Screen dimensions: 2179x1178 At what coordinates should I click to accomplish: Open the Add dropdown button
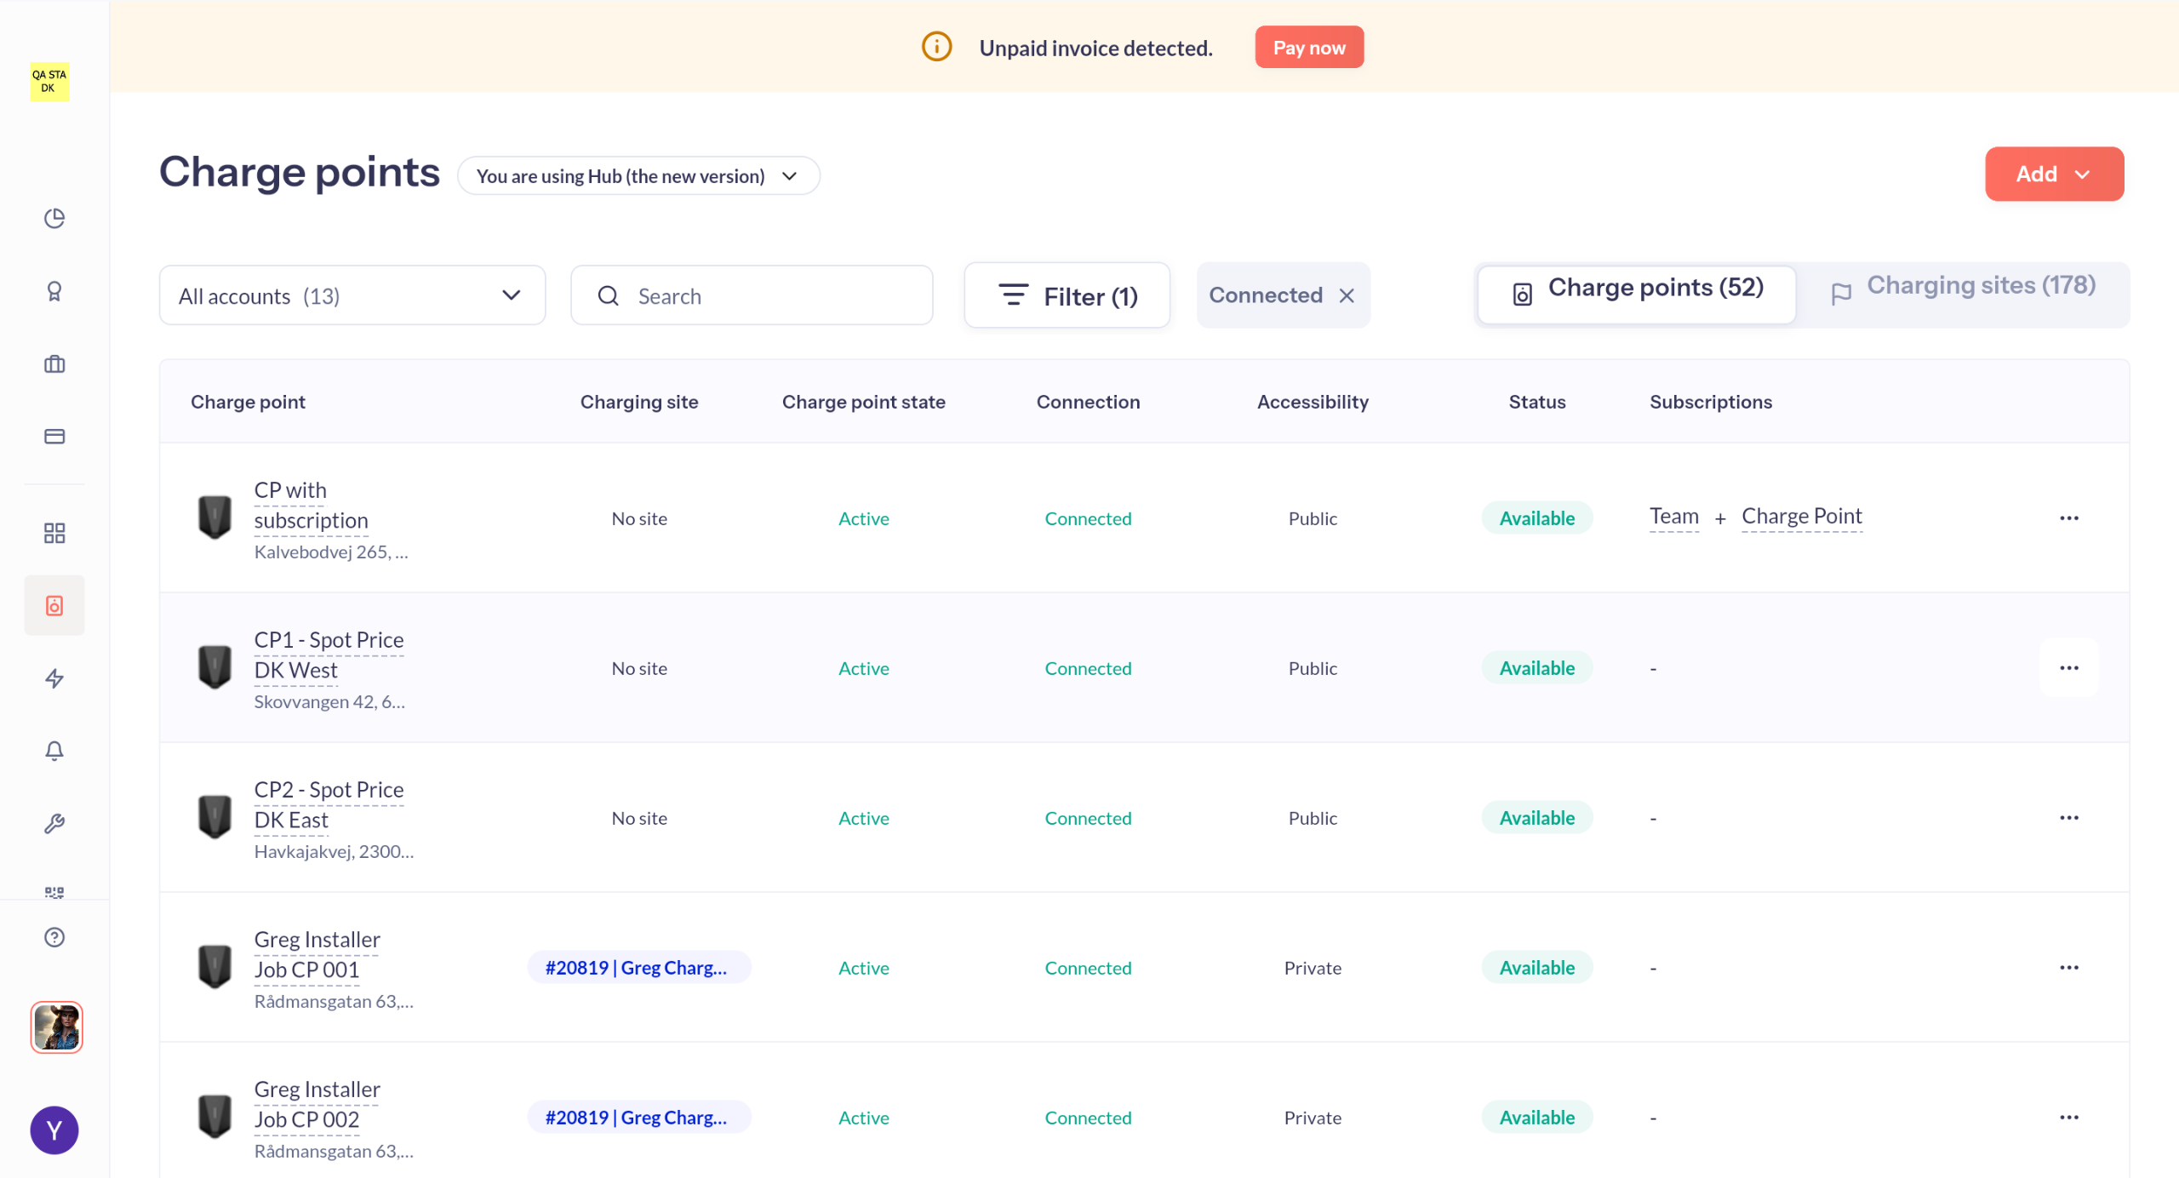[x=2053, y=174]
